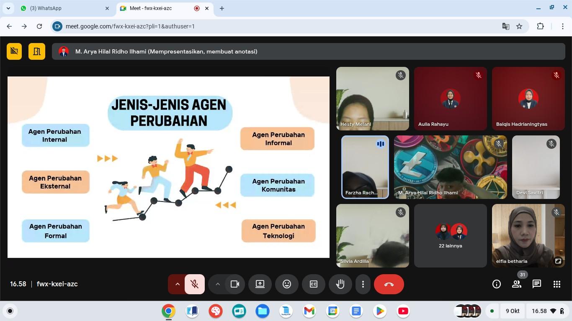The width and height of the screenshot is (572, 321).
Task: Open more options three-dot menu
Action: coord(363,284)
